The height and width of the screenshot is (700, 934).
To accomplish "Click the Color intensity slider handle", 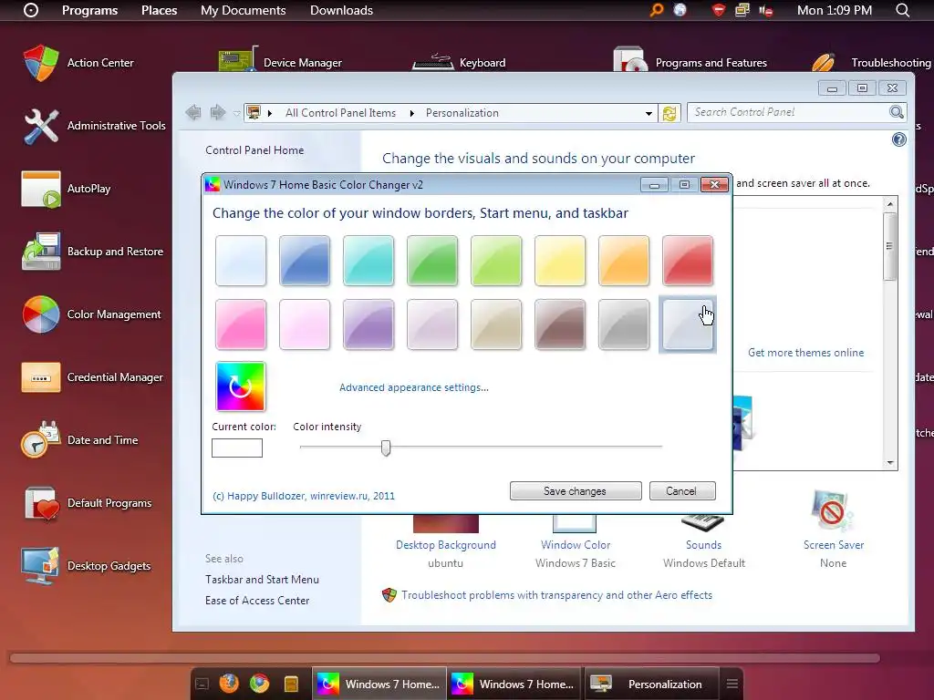I will pos(386,448).
